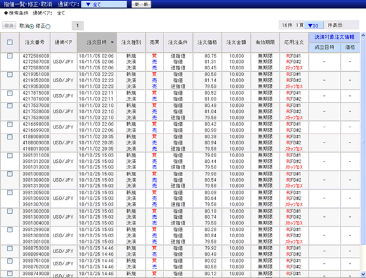Click the 成立日時 sub-header
This screenshot has height=278, width=366.
pyautogui.click(x=325, y=47)
